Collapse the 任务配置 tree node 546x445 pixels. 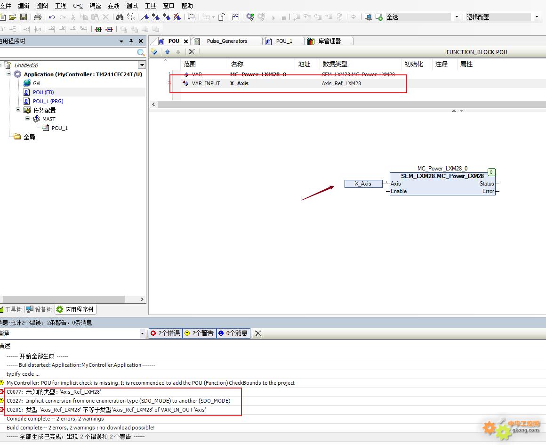point(18,110)
